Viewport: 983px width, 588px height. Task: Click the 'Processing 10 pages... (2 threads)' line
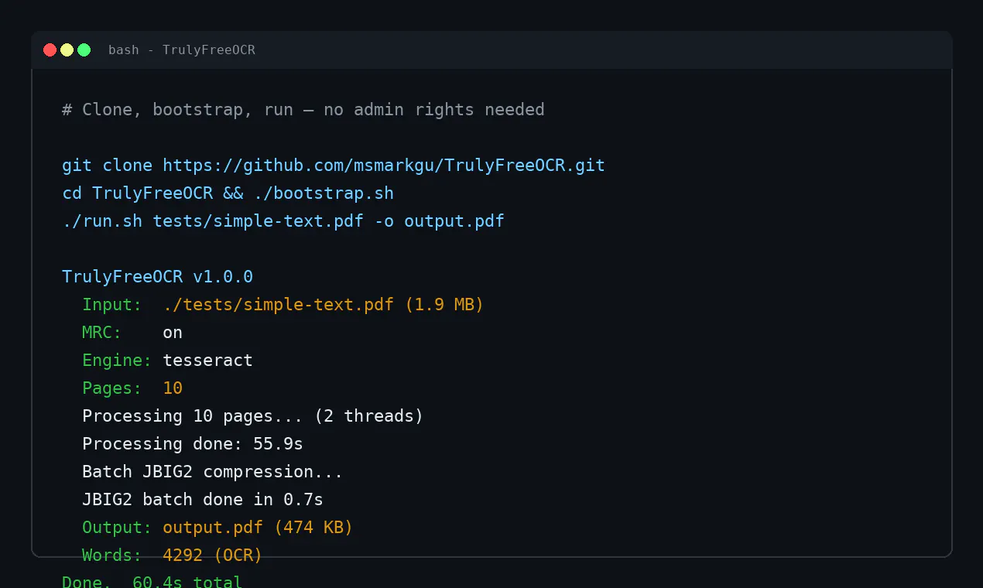click(x=253, y=416)
